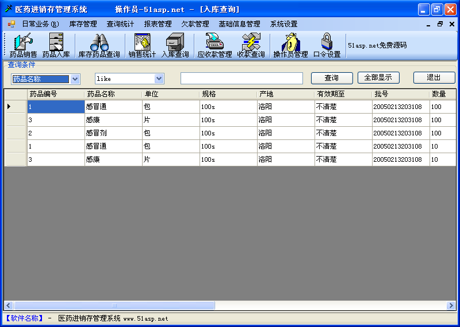Open the 基础信息管理 menu
This screenshot has height=327, width=460.
click(239, 24)
